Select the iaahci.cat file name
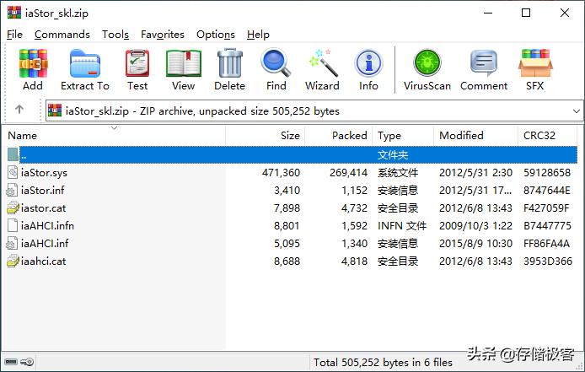 (x=43, y=261)
